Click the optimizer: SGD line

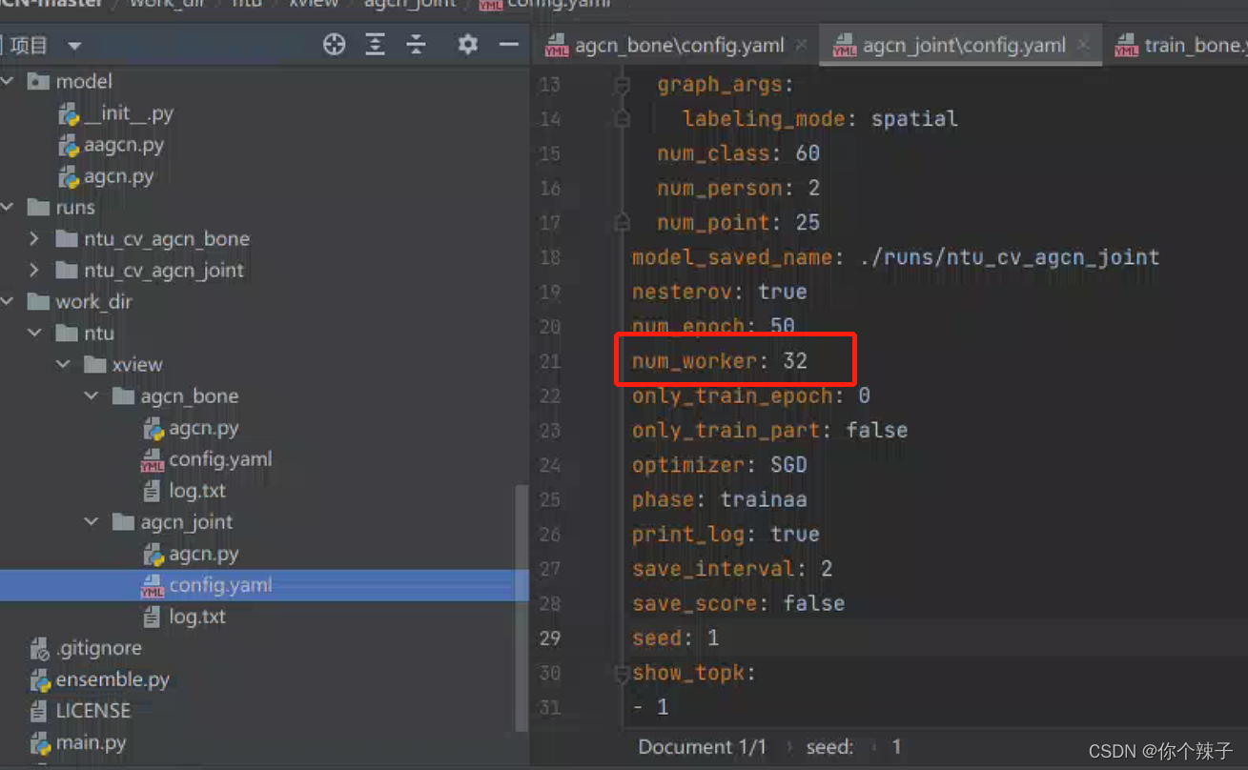(720, 465)
